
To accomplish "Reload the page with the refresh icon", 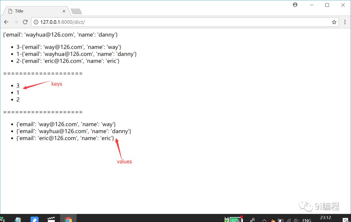I will point(25,22).
